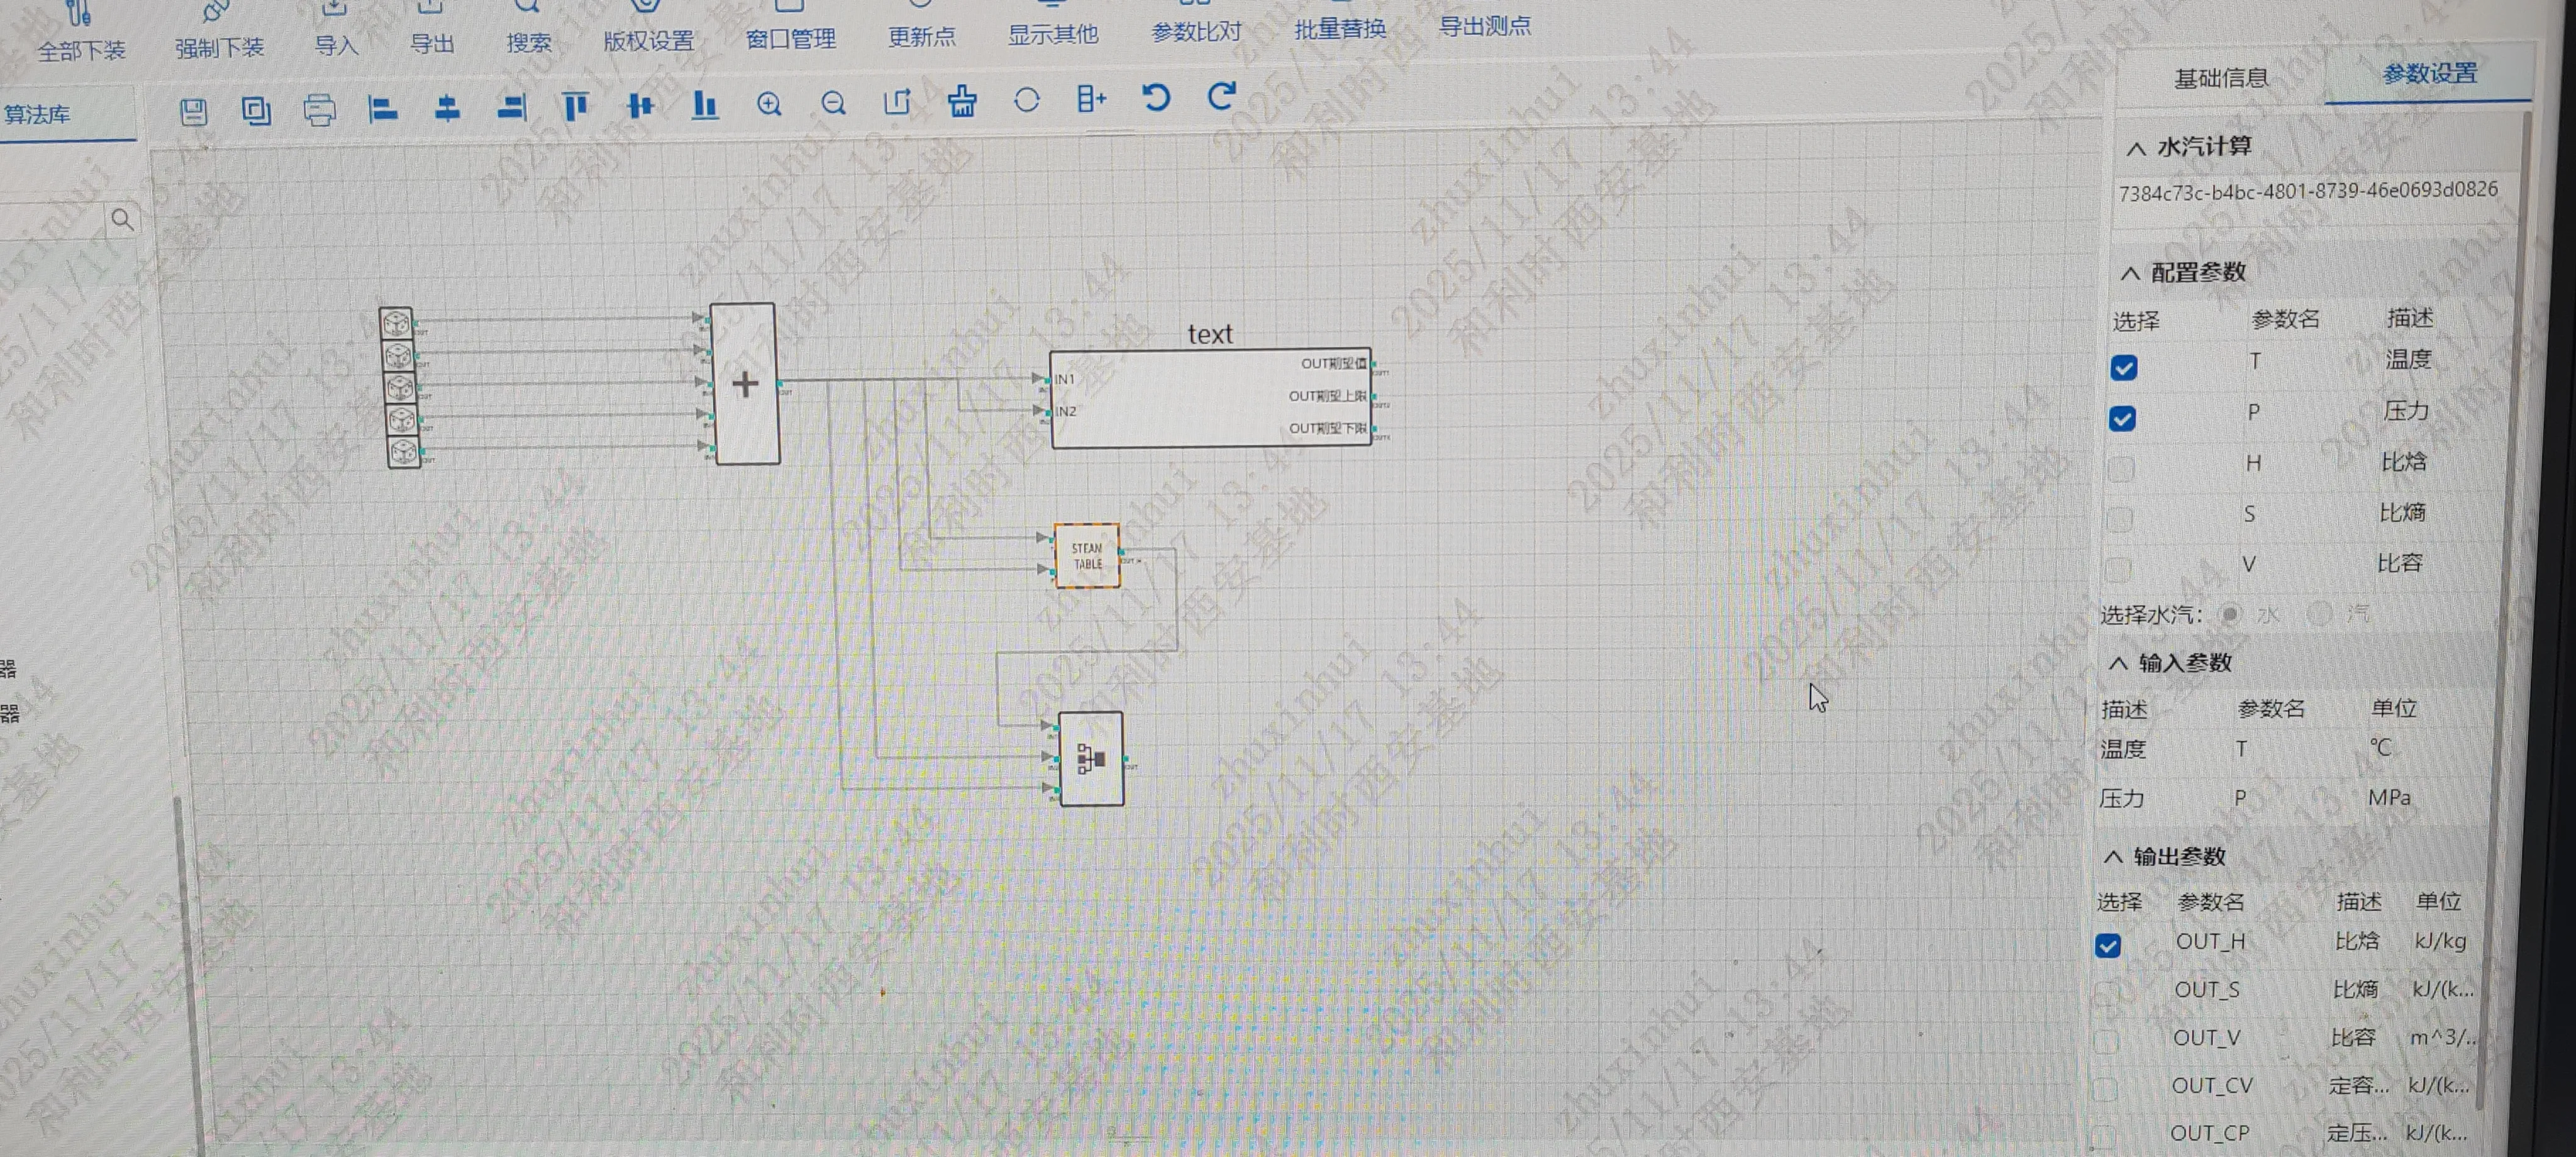Click the save icon in toolbar

click(193, 111)
